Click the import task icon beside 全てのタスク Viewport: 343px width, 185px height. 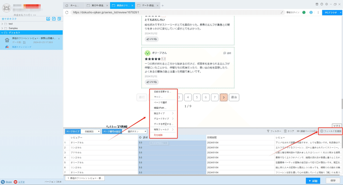click(48, 19)
